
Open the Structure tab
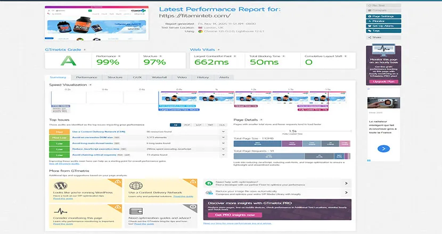pos(115,78)
